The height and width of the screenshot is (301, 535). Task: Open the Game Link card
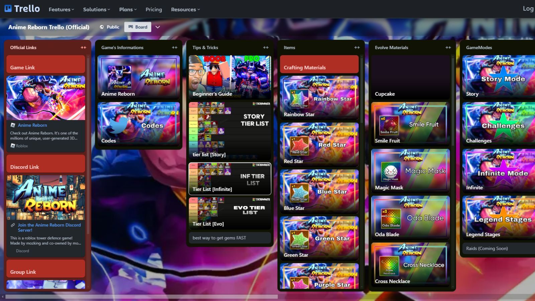[46, 64]
